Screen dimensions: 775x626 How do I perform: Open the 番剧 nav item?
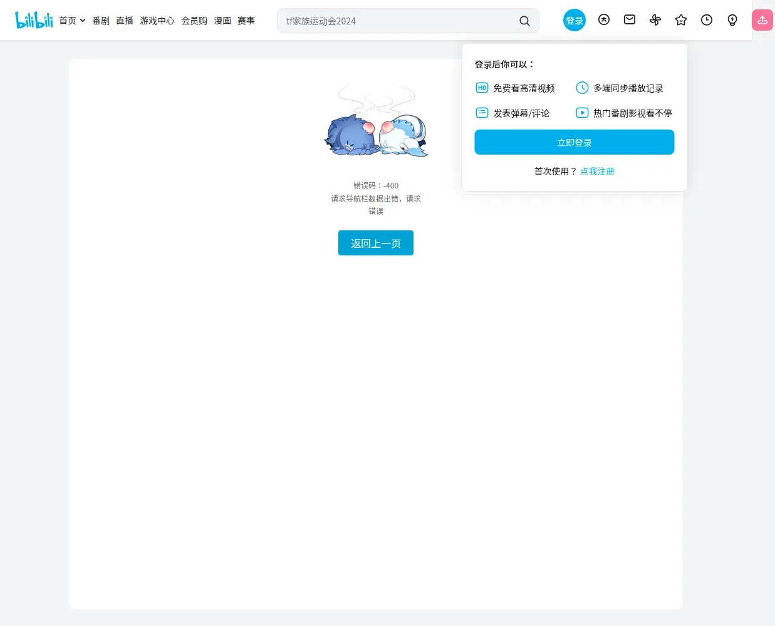101,21
